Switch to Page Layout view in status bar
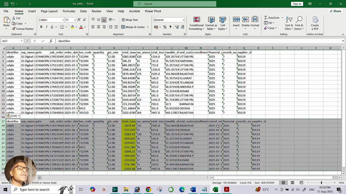The width and height of the screenshot is (346, 194). pos(292,183)
